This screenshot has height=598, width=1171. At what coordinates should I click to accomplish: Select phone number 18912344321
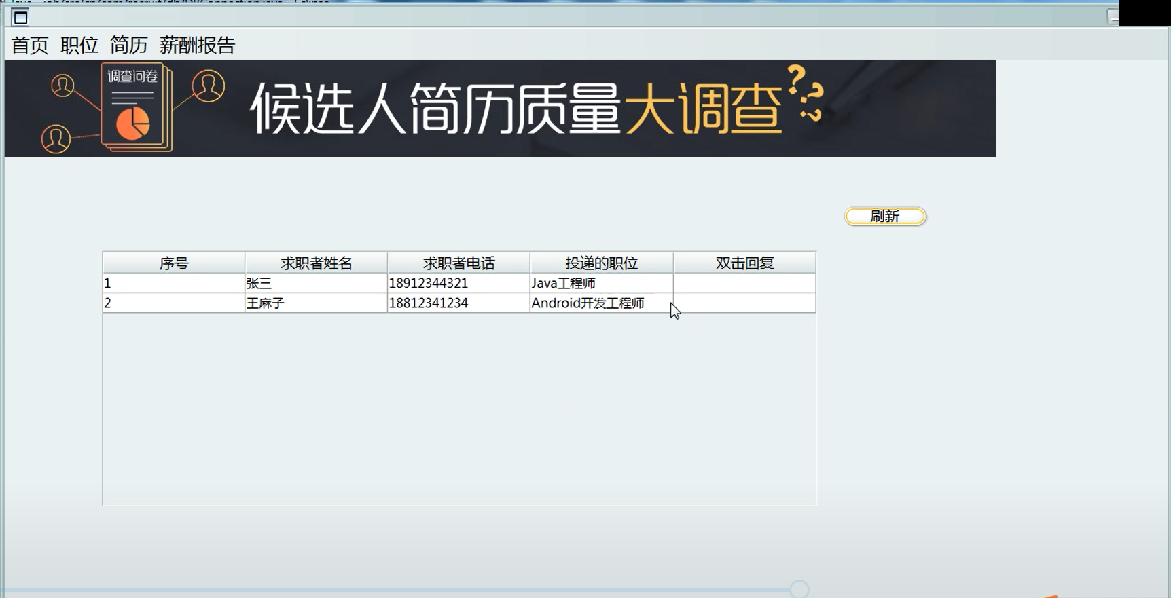[x=458, y=283]
